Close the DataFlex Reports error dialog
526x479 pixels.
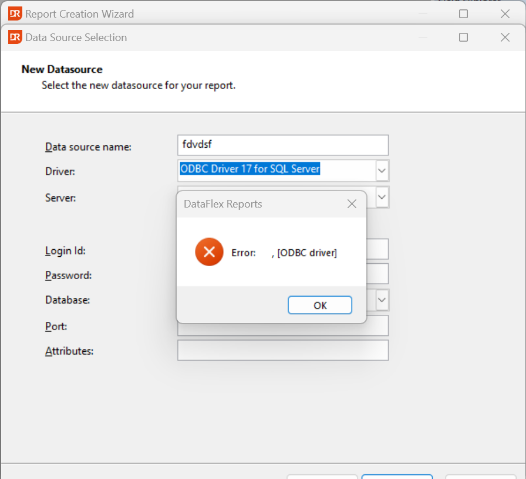pyautogui.click(x=352, y=203)
